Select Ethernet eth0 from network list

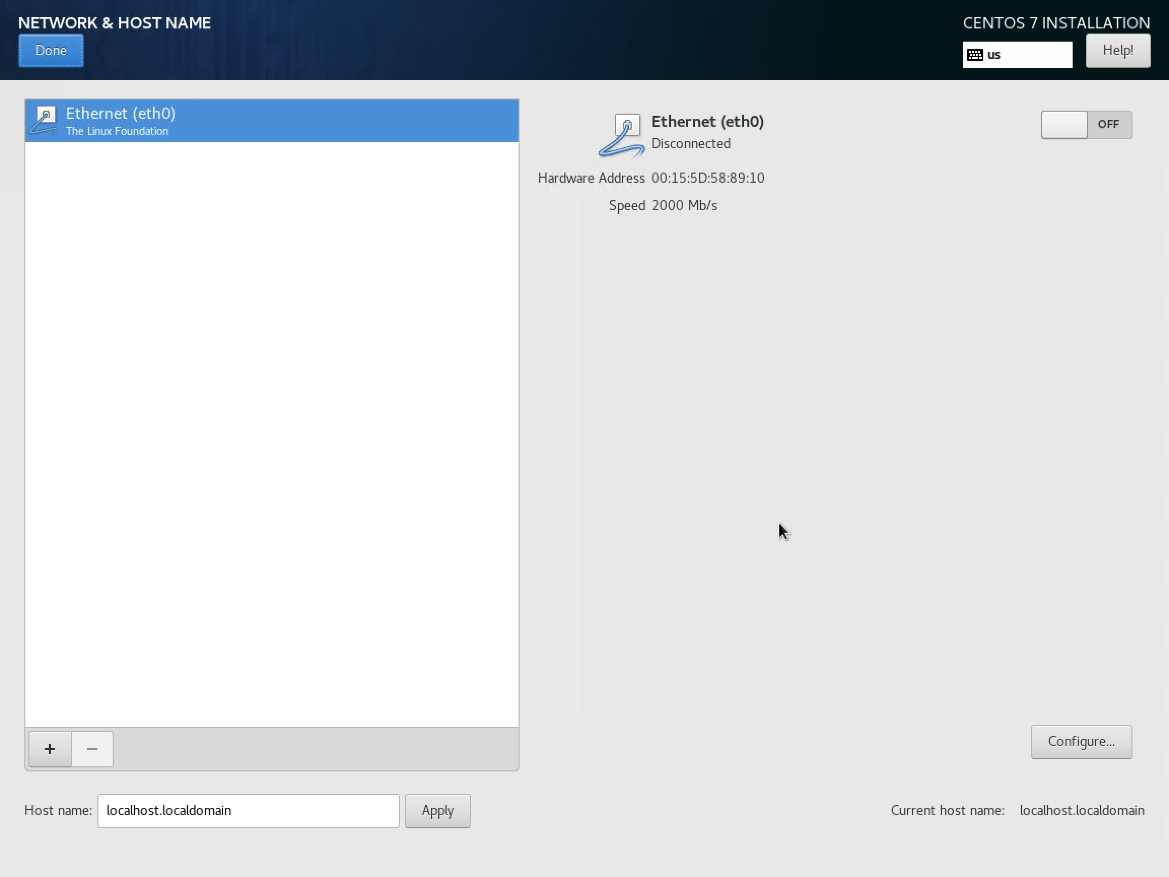click(272, 120)
